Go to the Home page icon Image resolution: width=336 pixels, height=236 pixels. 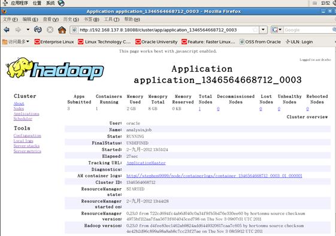click(62, 29)
